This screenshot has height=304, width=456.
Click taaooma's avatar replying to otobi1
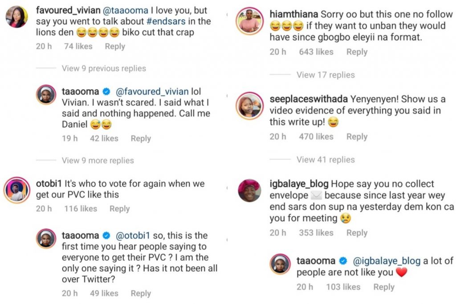point(46,239)
